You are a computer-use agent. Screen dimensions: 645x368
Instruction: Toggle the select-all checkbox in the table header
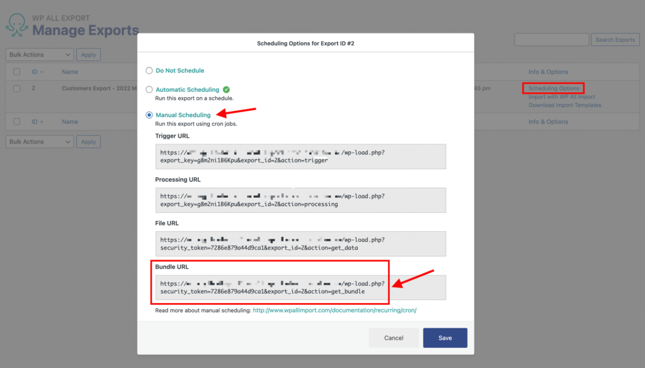16,72
